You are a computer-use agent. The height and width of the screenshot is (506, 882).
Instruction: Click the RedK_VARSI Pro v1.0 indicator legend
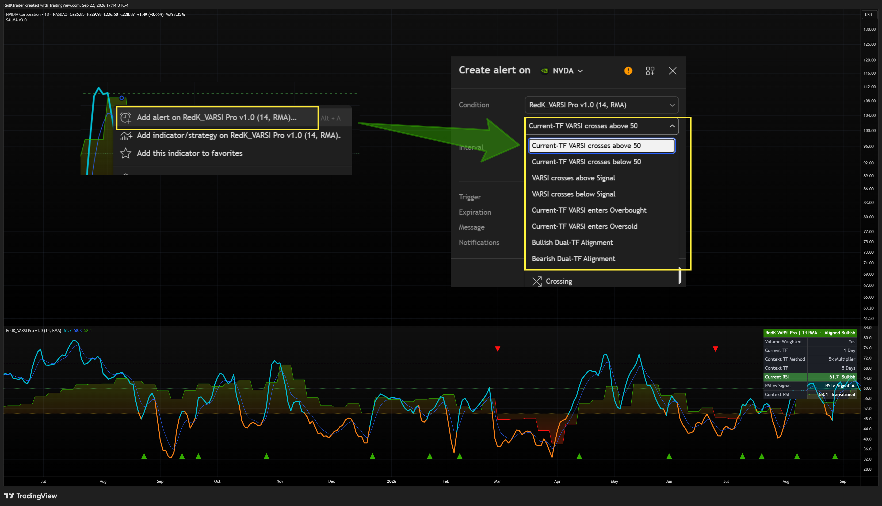point(33,330)
